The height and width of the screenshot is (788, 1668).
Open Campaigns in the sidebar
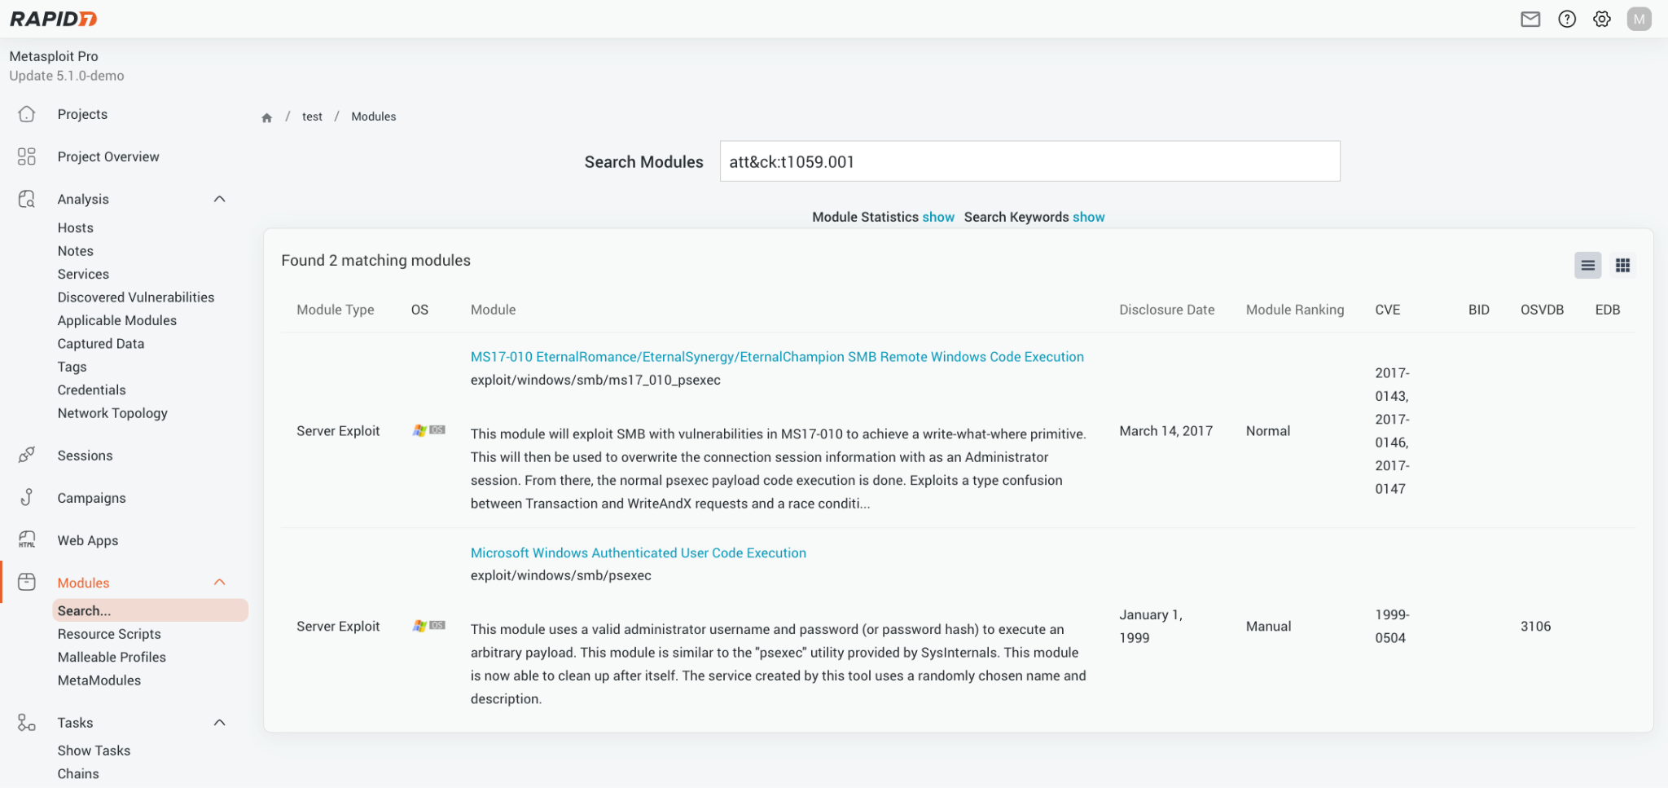click(x=91, y=498)
